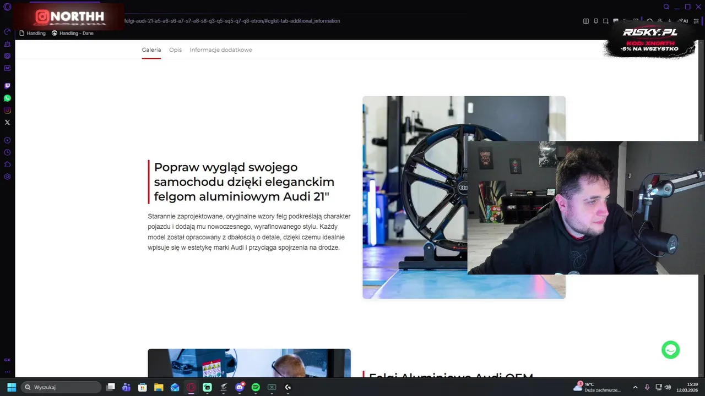Click the pinboard pin icon
This screenshot has height=396, width=705.
595,21
